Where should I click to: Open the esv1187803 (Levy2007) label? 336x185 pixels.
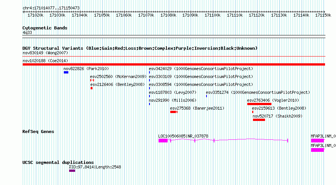173,92
